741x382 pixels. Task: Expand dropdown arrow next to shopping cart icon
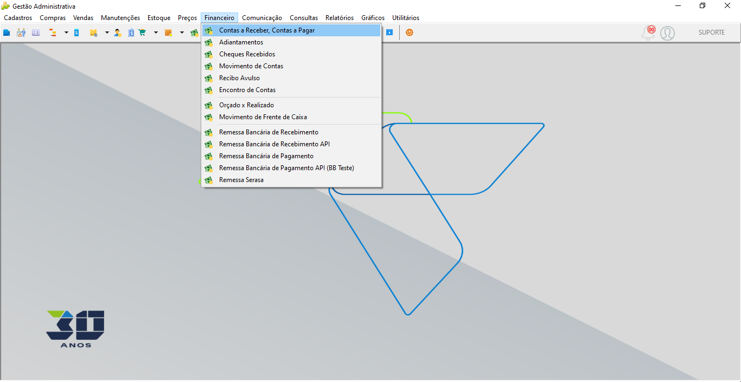[x=156, y=33]
